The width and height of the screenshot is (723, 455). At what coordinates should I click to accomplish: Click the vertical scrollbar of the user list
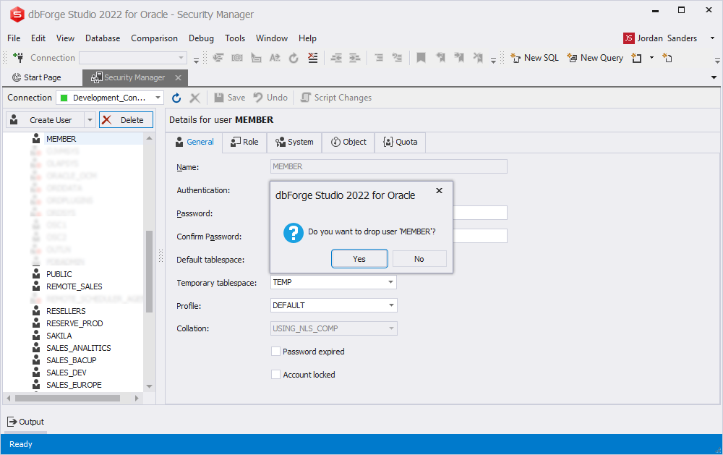[149, 271]
